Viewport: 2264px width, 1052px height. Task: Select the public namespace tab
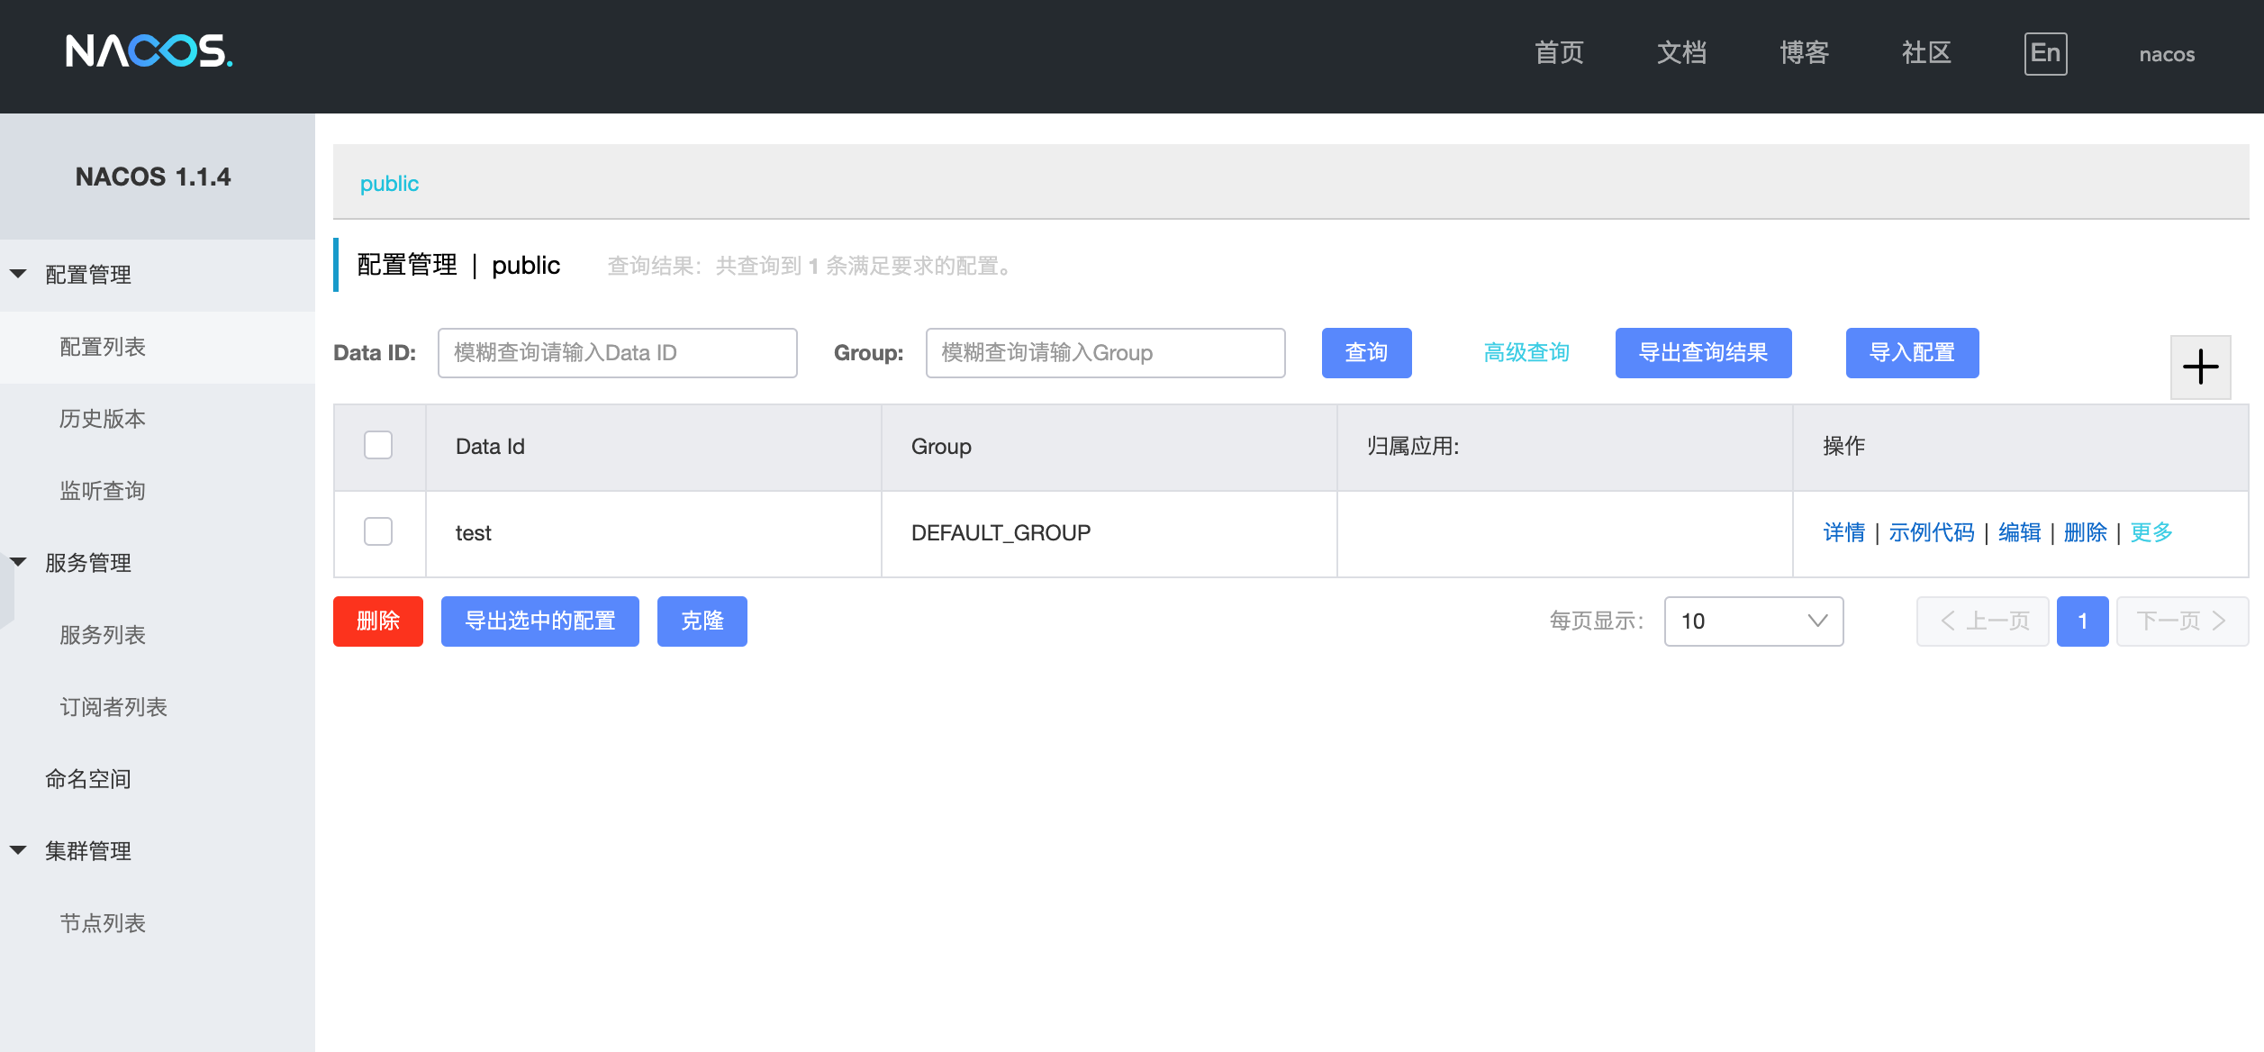pos(389,184)
